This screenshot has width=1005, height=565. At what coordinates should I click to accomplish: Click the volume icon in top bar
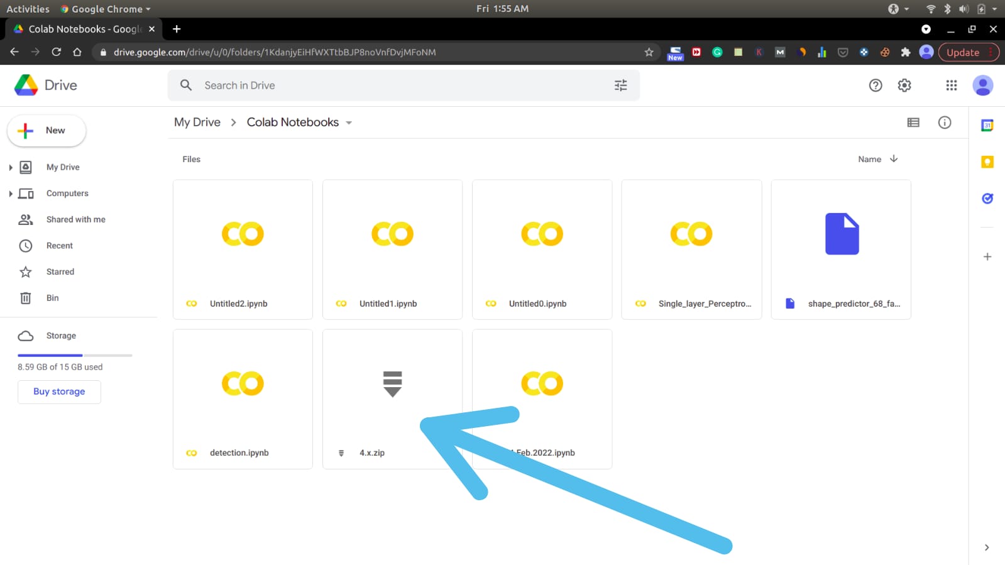(964, 9)
